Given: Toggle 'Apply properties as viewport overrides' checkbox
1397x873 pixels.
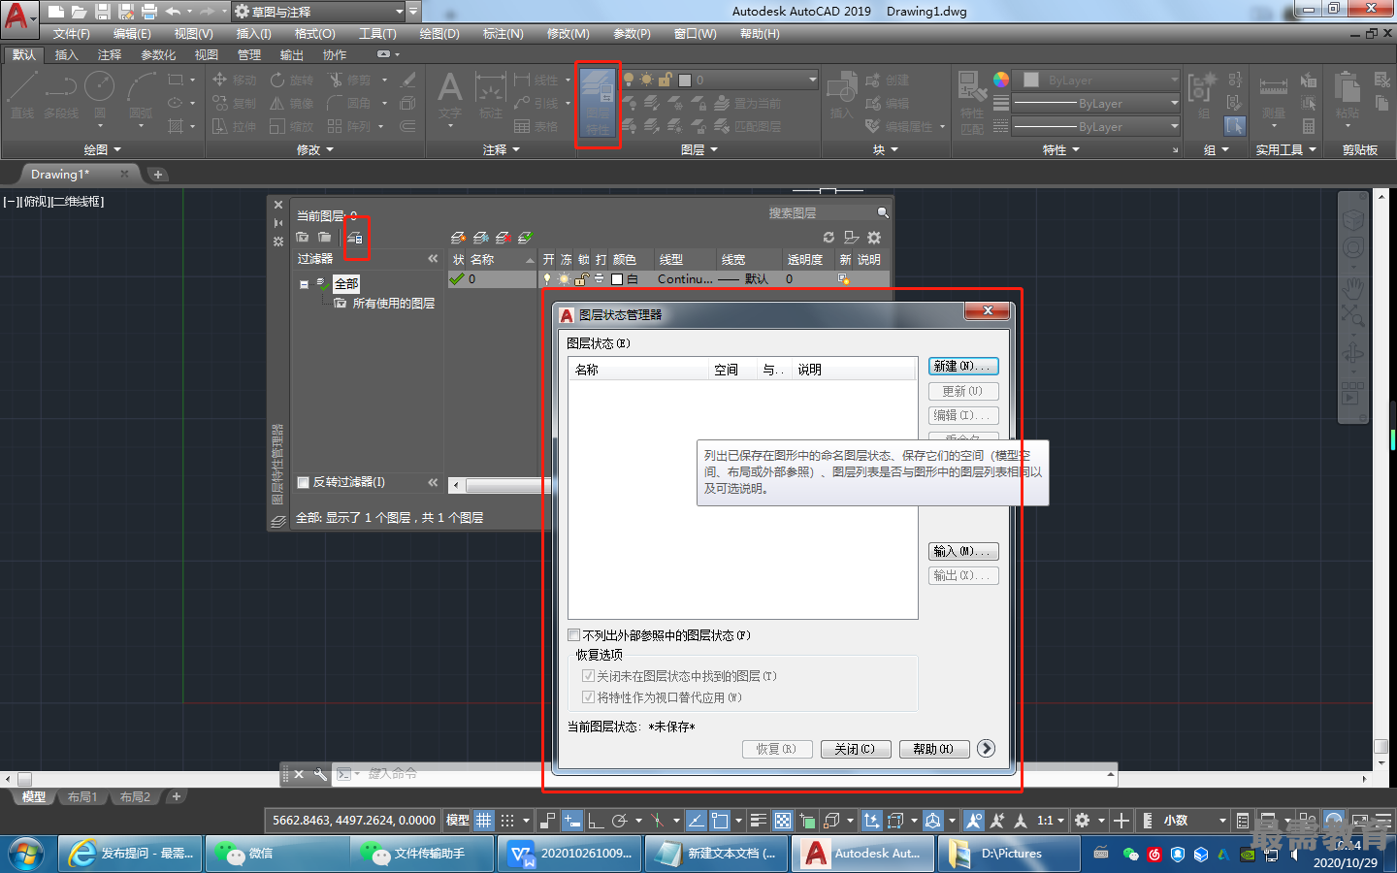Looking at the screenshot, I should [588, 697].
